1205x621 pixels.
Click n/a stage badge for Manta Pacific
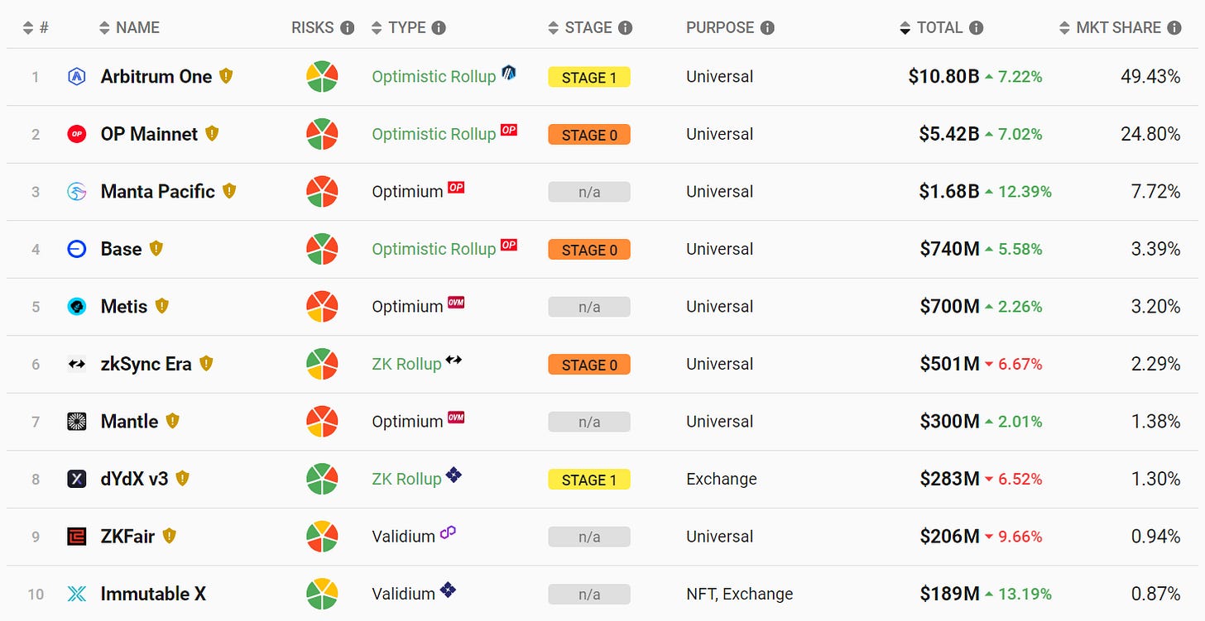tap(589, 192)
